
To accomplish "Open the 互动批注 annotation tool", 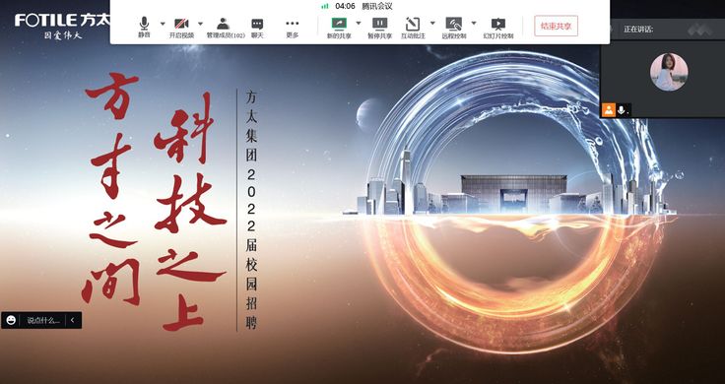I will click(x=413, y=28).
